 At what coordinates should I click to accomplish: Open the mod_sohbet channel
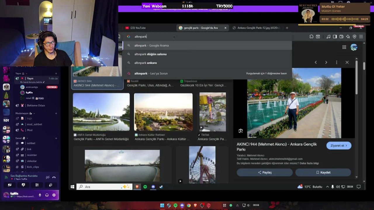click(37, 124)
